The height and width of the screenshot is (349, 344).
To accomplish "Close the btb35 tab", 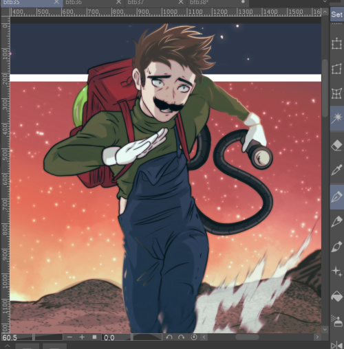I will click(56, 2).
